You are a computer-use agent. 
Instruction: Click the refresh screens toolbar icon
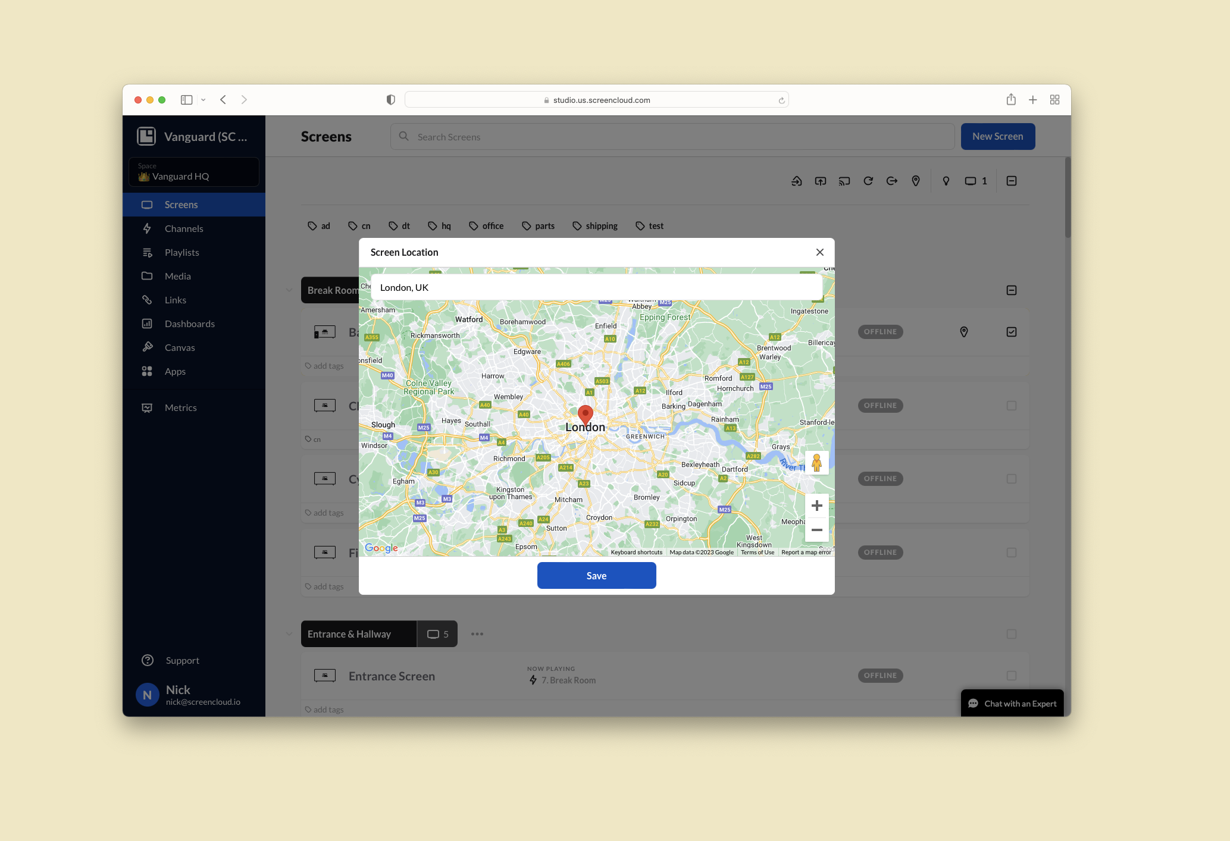868,181
